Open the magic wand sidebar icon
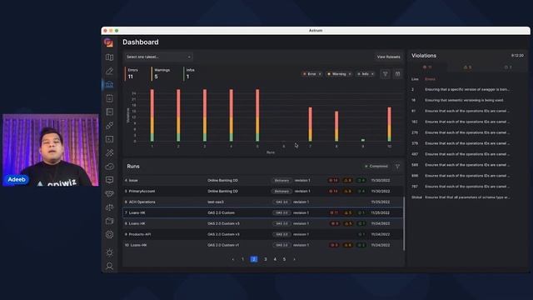This screenshot has width=533, height=300. point(109,152)
